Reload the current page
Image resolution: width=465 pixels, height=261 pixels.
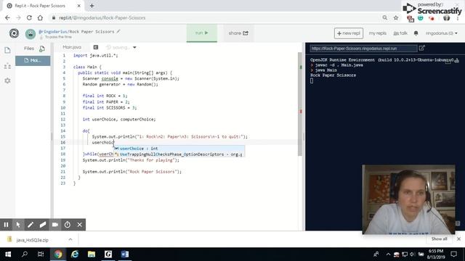point(29,17)
